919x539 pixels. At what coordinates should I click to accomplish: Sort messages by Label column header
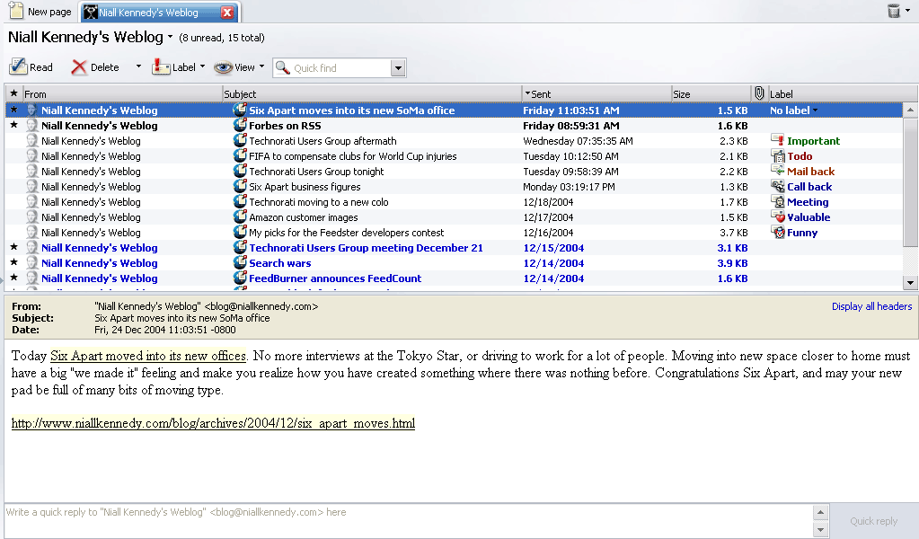[x=843, y=93]
